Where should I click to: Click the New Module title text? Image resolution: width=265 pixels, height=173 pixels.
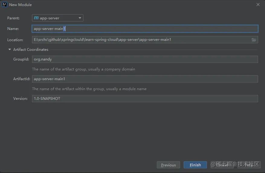pos(20,5)
